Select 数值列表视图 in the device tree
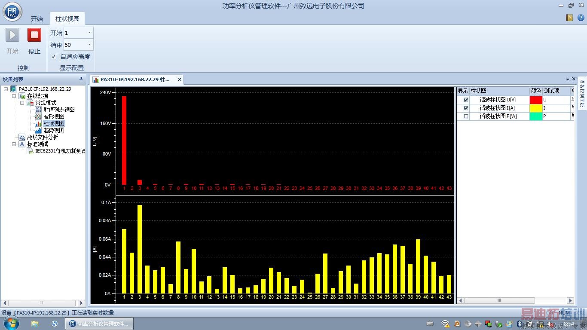The image size is (587, 330). [59, 110]
